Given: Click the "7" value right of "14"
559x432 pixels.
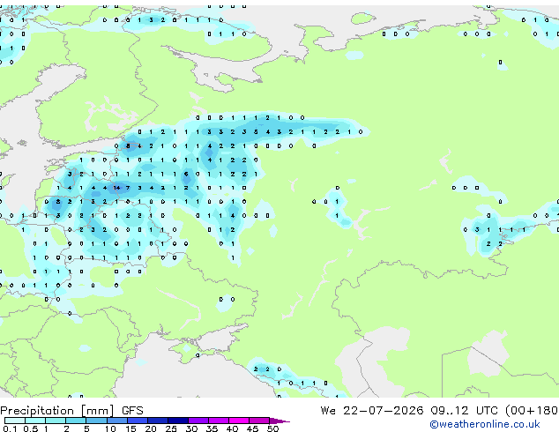Looking at the screenshot, I should [128, 188].
